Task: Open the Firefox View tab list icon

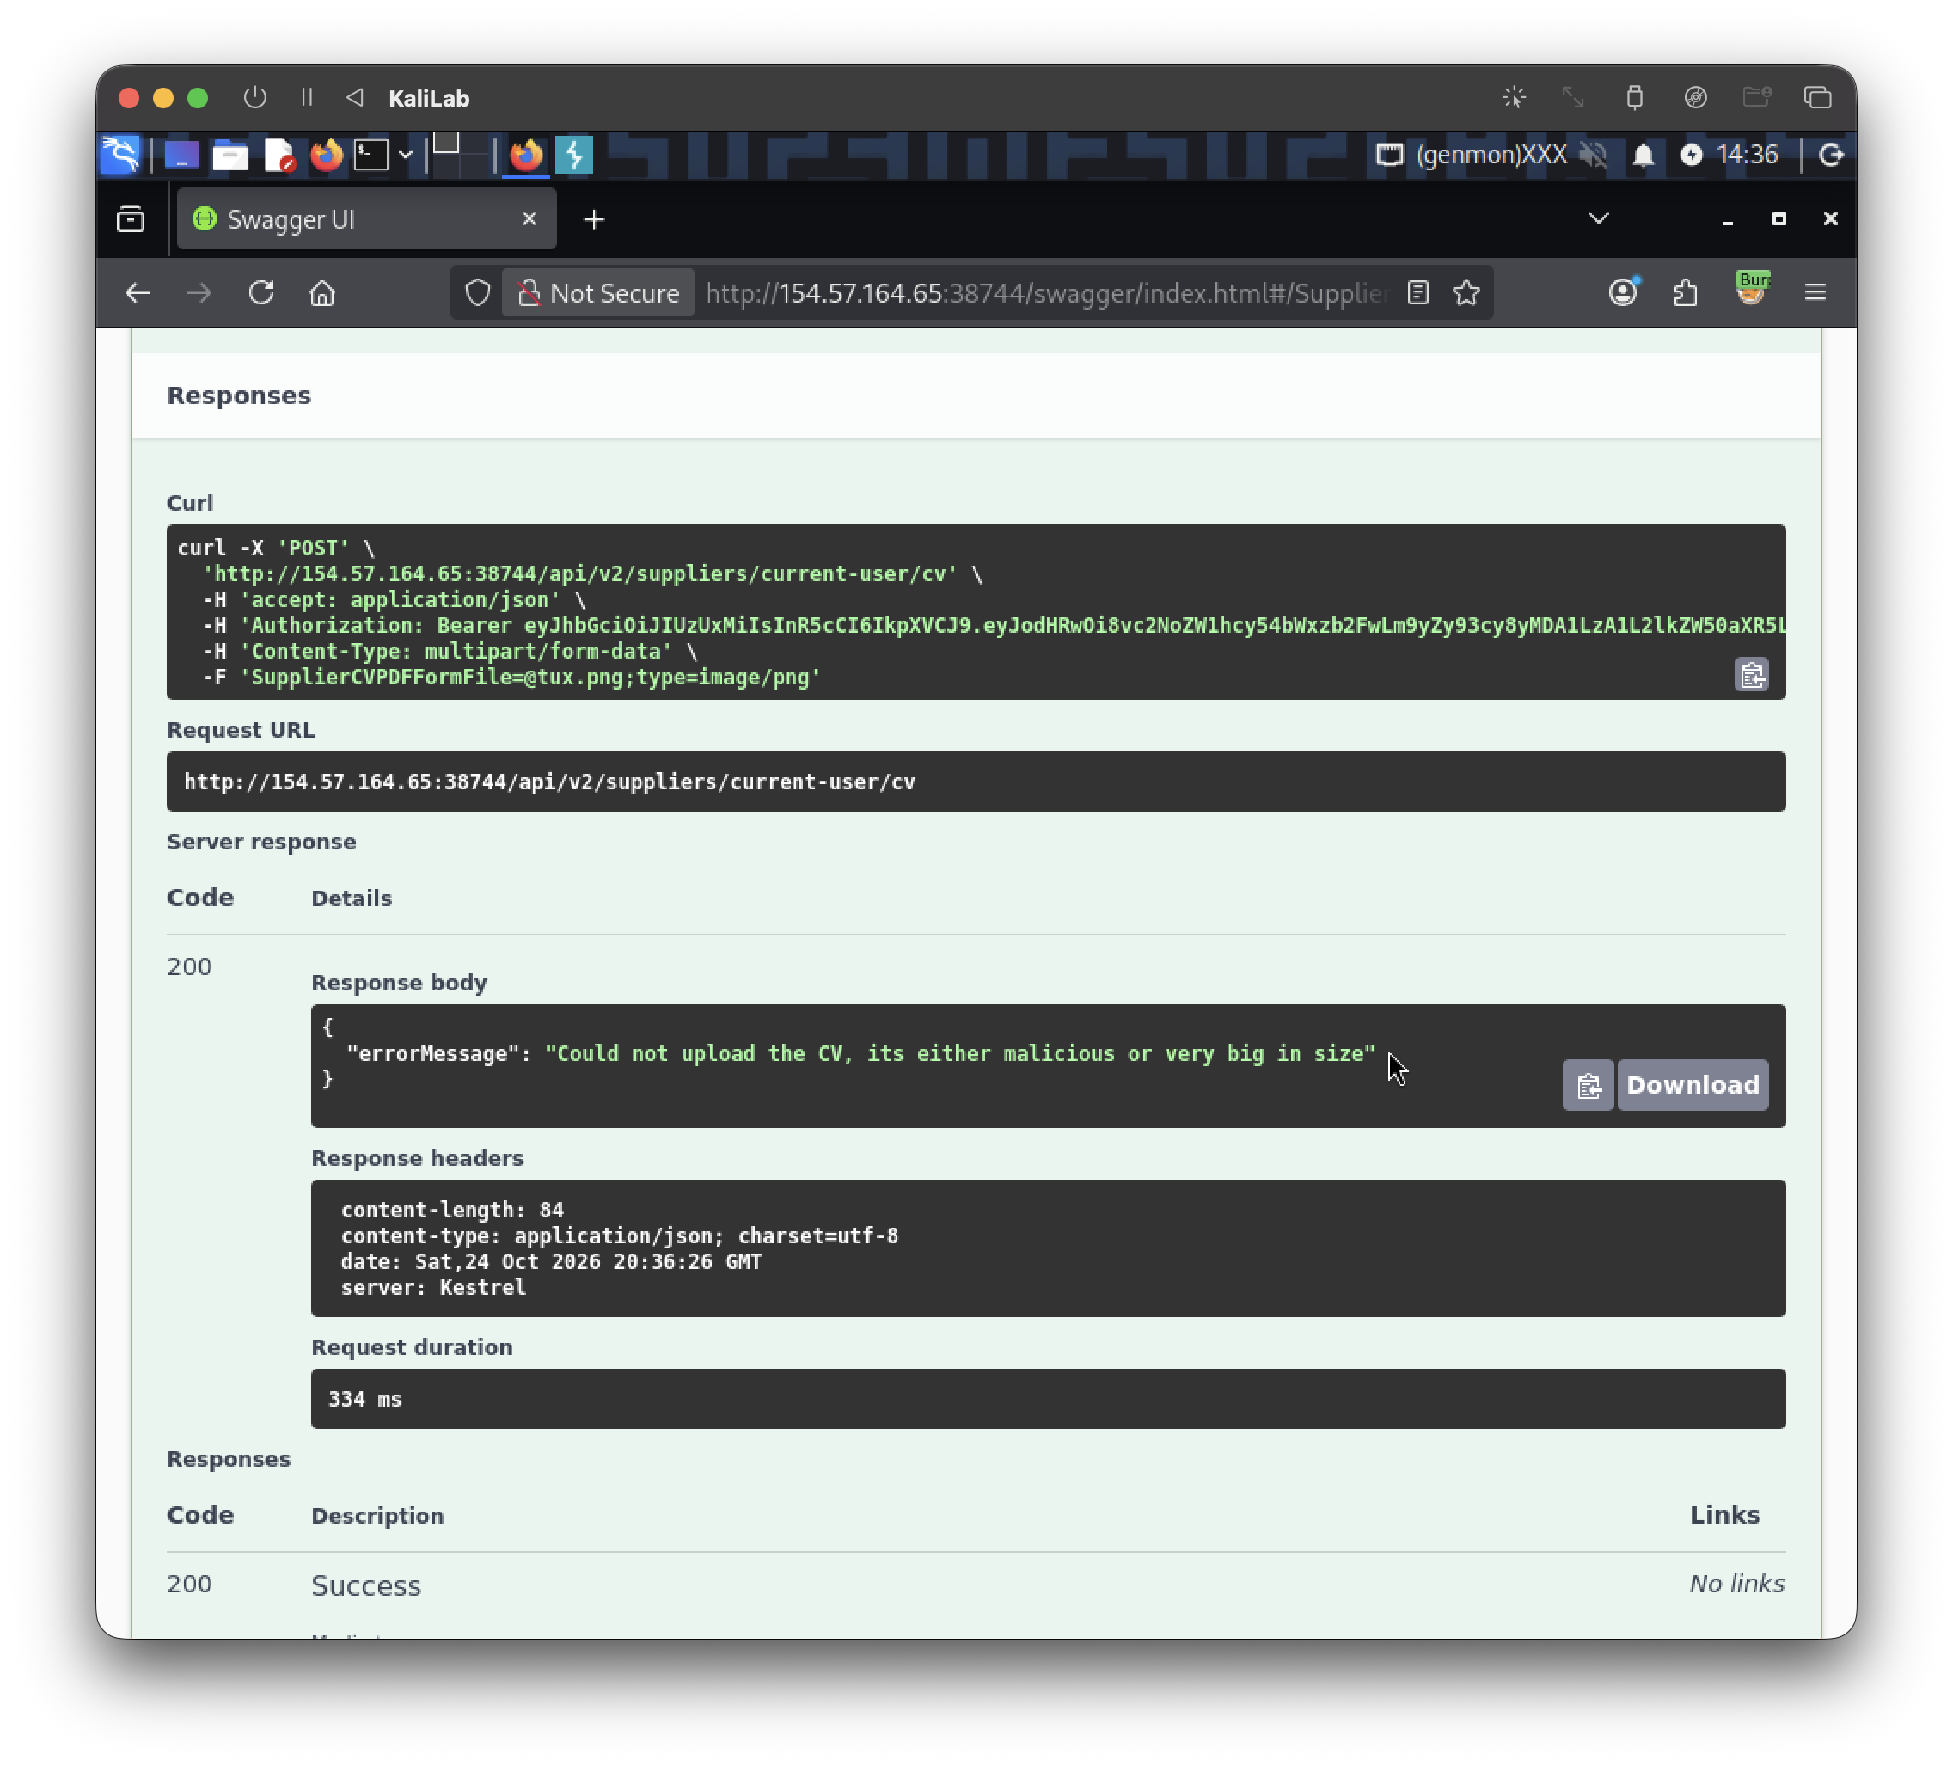Action: click(131, 220)
